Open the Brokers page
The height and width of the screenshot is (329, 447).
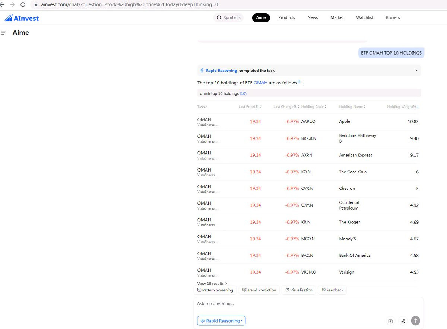393,17
